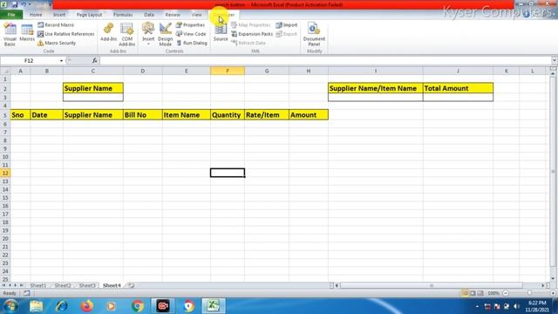Adjust the zoom slider
Viewport: 558px width, 314px height.
[x=529, y=293]
